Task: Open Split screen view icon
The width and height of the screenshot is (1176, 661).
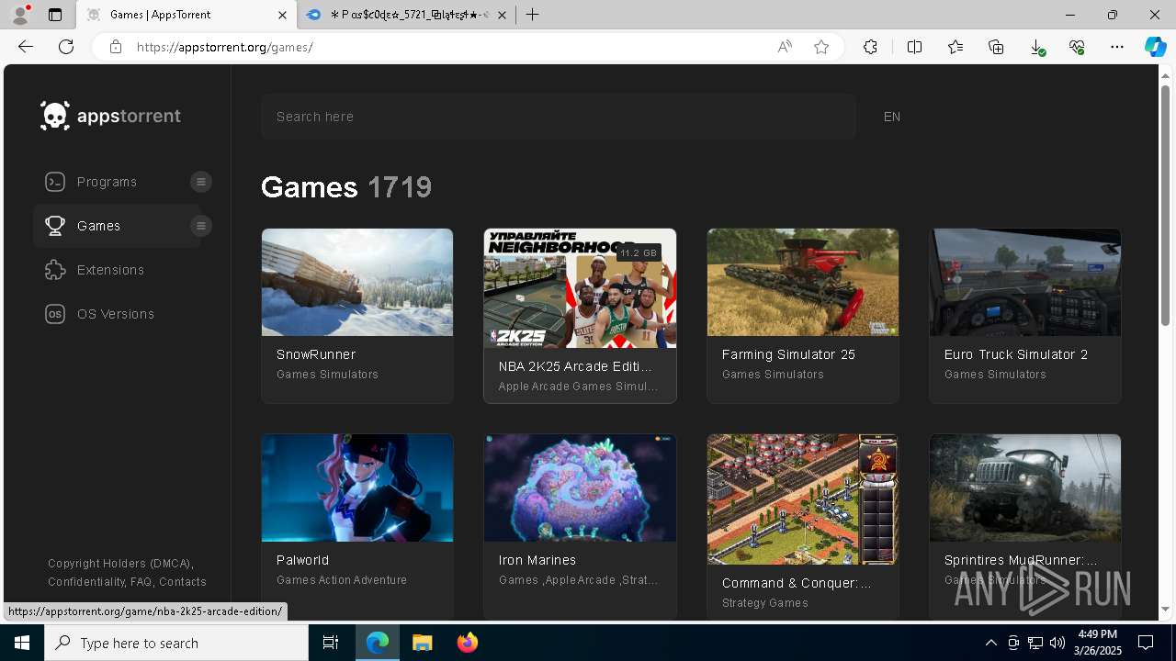Action: [914, 47]
